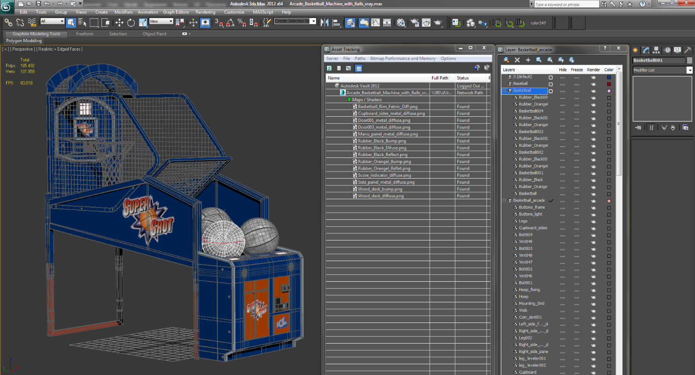Click the Refresh icon in Asset Tracking
Screen dimensions: 695x375
(330, 68)
